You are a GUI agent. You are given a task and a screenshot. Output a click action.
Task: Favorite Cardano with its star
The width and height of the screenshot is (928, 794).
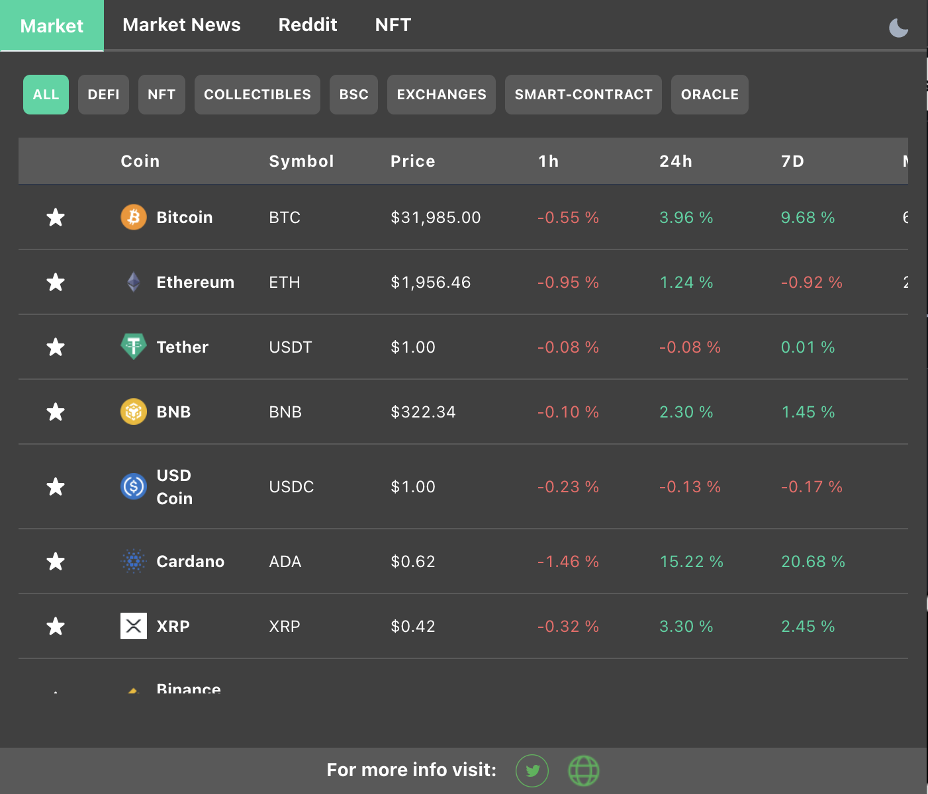(x=56, y=561)
